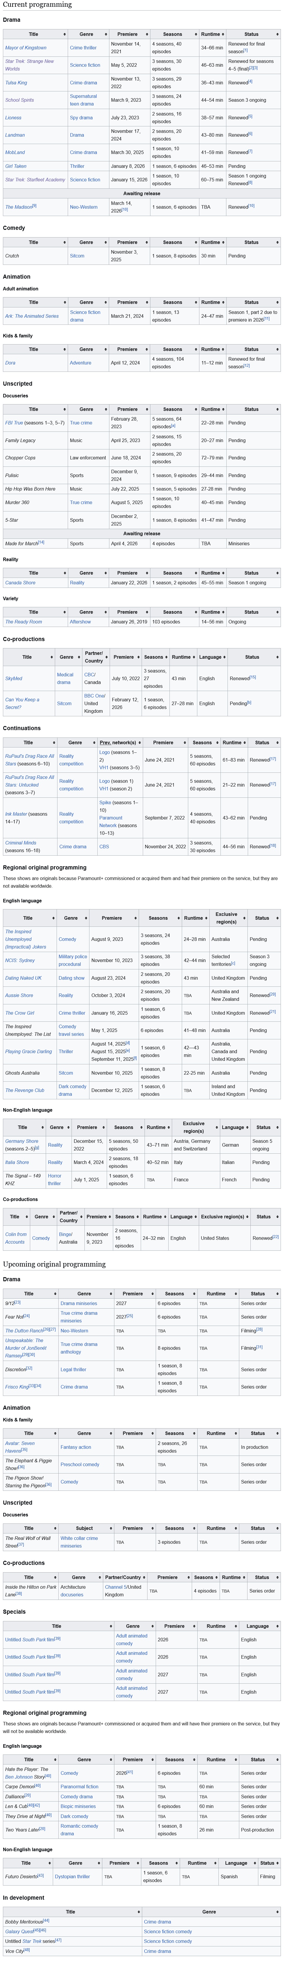Open Can You Keep a Secret? link
Image resolution: width=285 pixels, height=1962 pixels.
[x=22, y=703]
